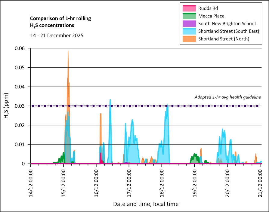Click the South New Brighton School legend label
The image size is (269, 212).
[227, 23]
